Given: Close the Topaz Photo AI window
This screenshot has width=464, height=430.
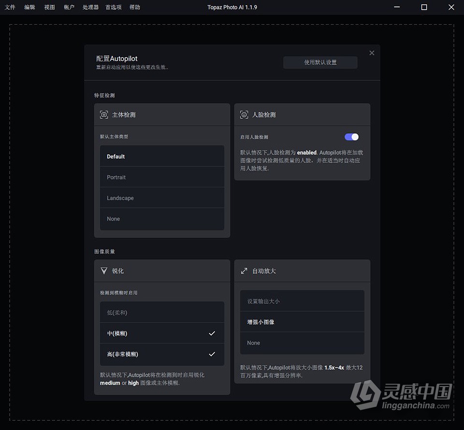Looking at the screenshot, I should pyautogui.click(x=451, y=7).
